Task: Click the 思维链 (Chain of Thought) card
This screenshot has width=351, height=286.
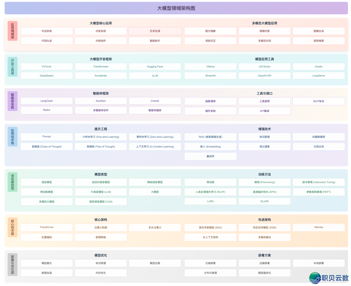Action: (x=46, y=147)
